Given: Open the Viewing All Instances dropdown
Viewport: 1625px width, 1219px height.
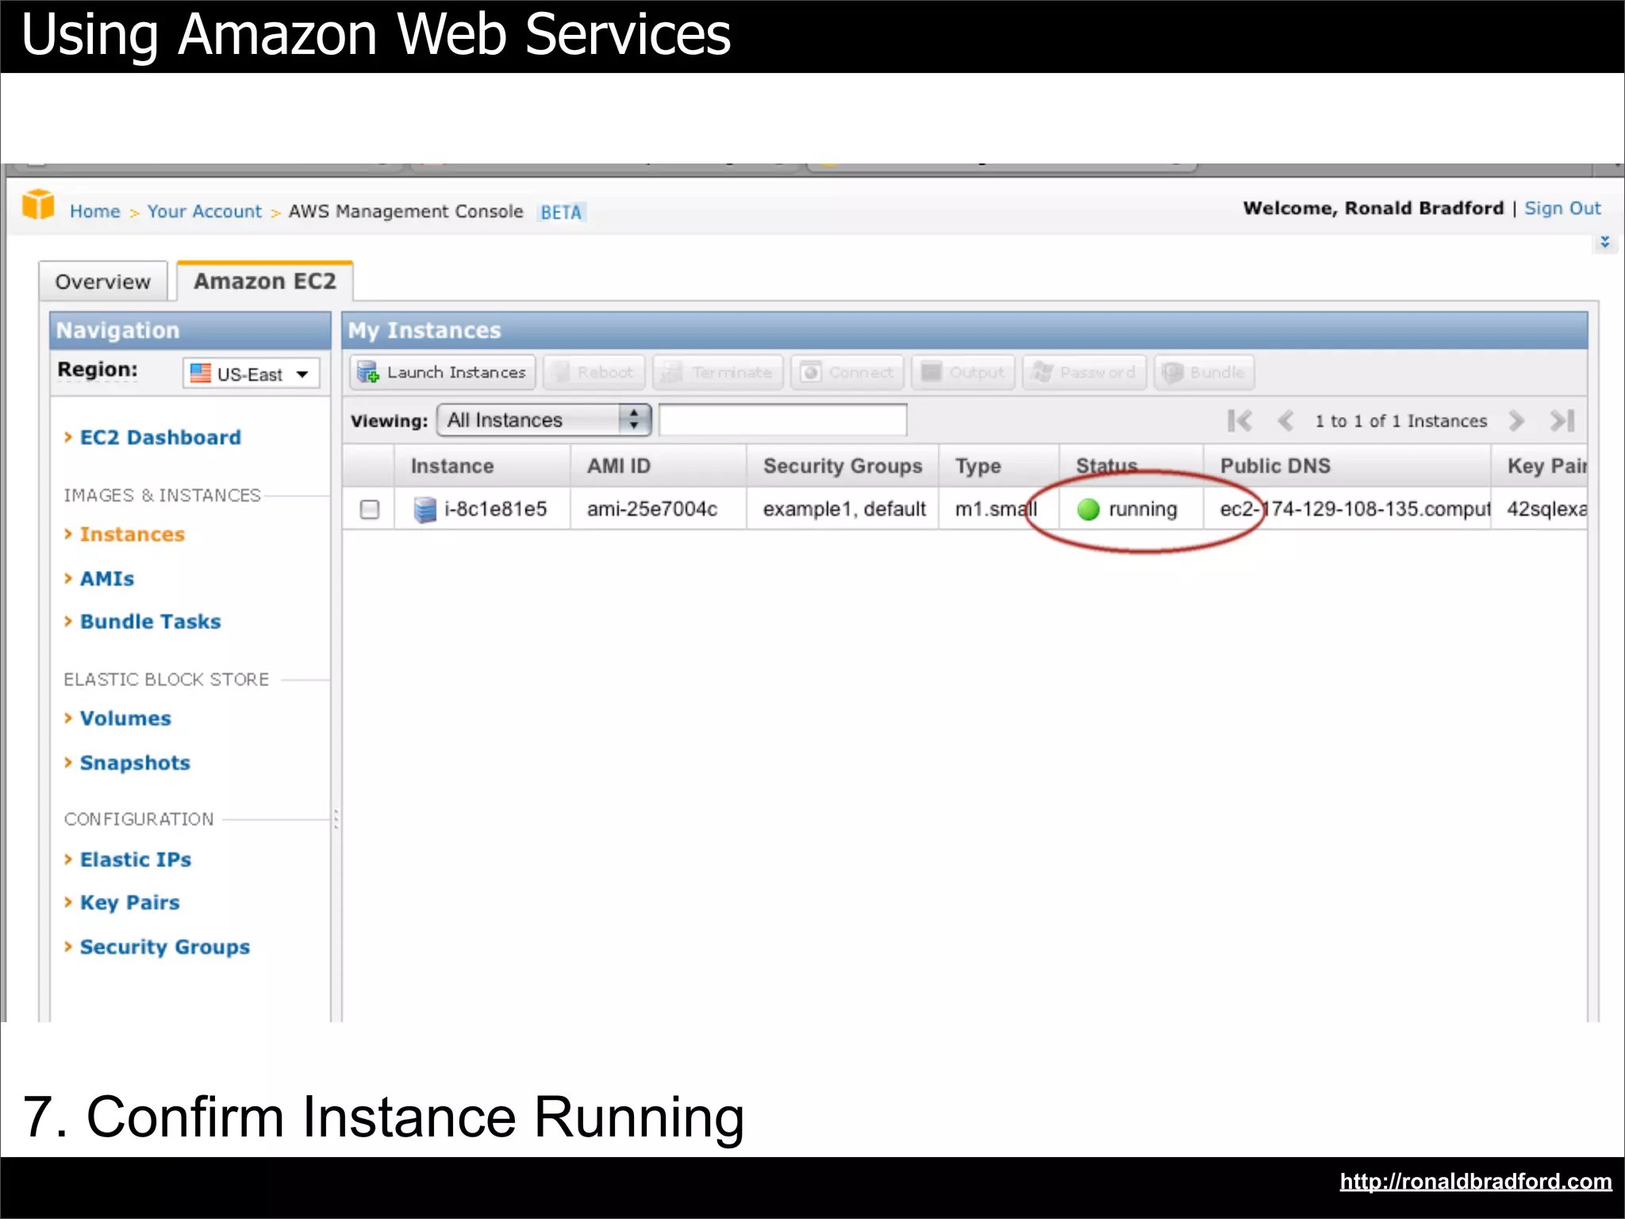Looking at the screenshot, I should [544, 420].
